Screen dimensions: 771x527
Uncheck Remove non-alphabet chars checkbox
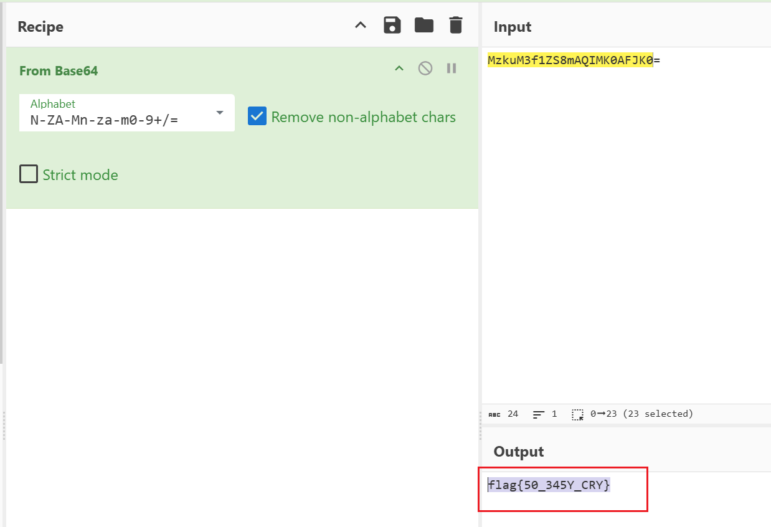coord(257,116)
